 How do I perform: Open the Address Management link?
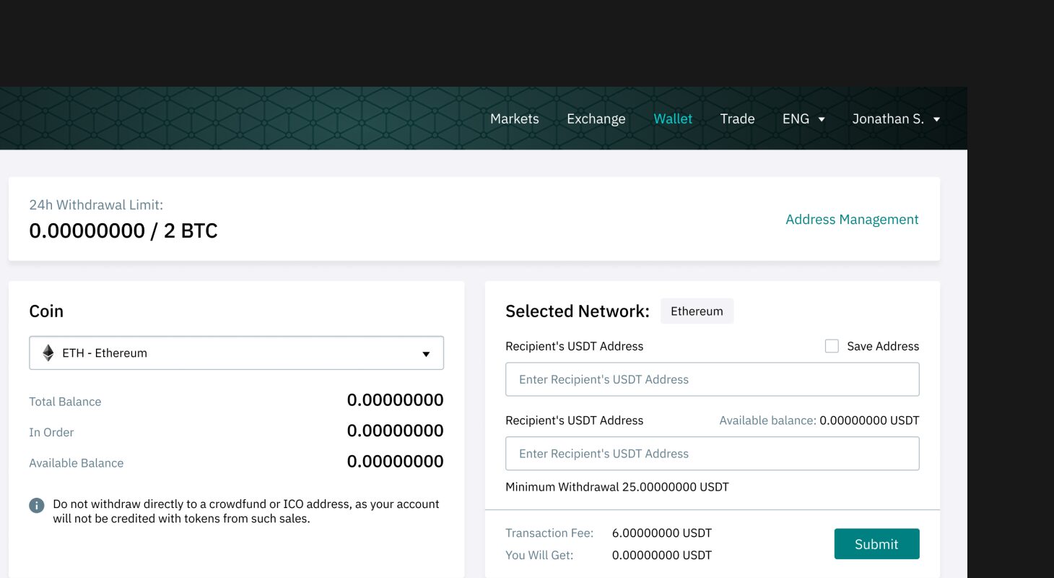tap(851, 220)
